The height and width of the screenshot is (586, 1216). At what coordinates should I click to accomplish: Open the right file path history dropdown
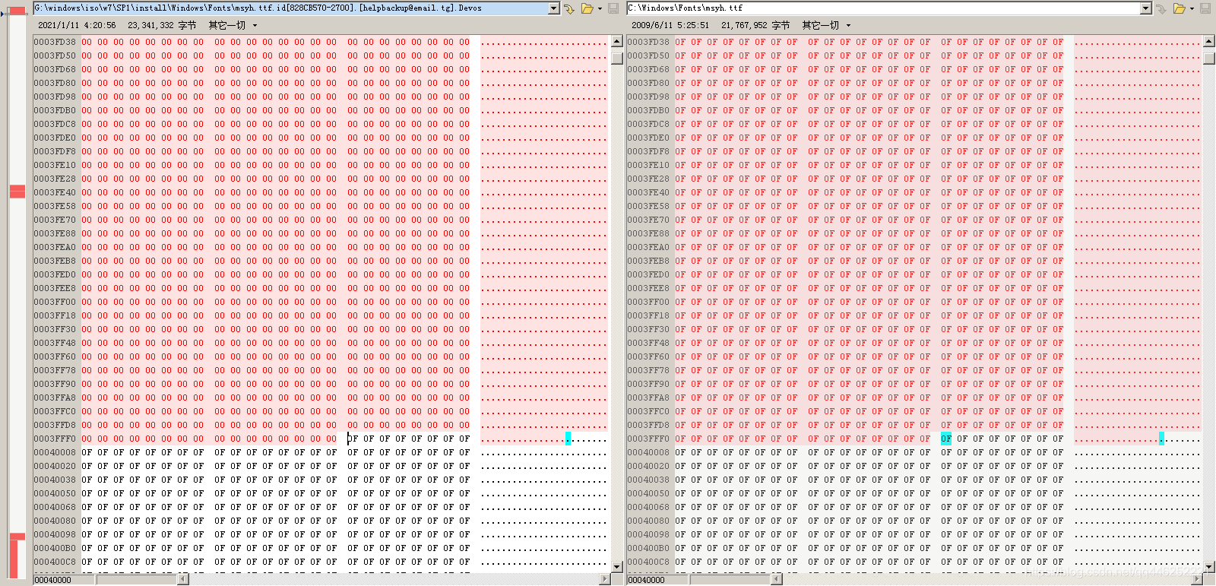(1146, 8)
